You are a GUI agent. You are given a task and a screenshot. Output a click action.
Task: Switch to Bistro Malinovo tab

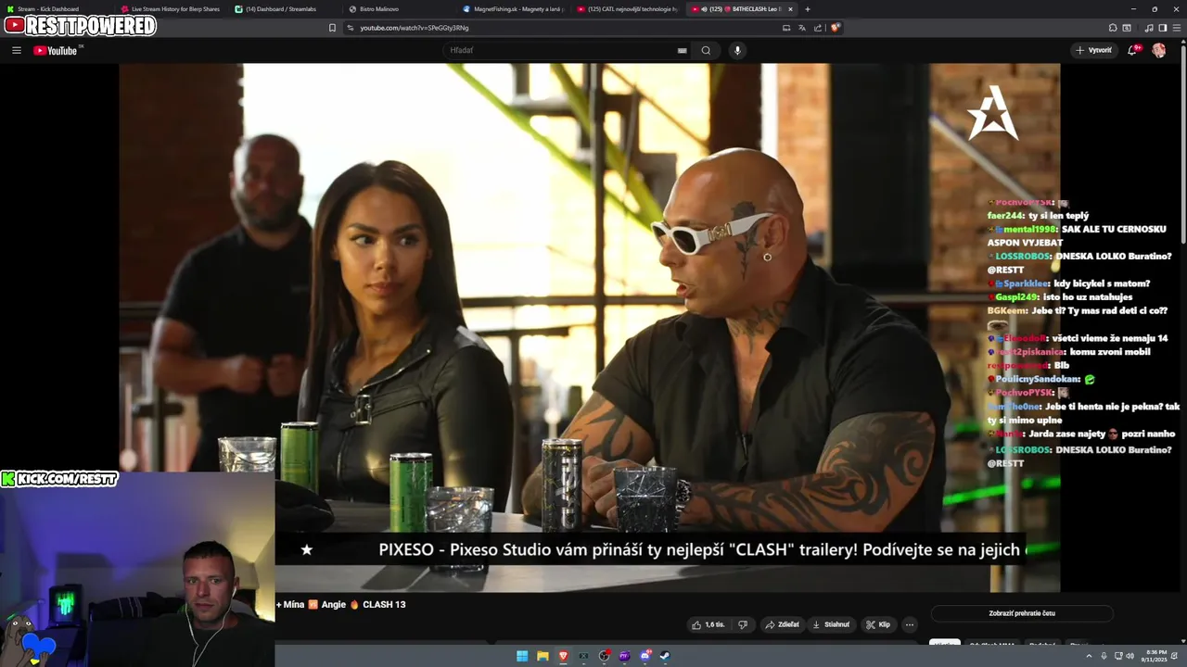pyautogui.click(x=399, y=9)
